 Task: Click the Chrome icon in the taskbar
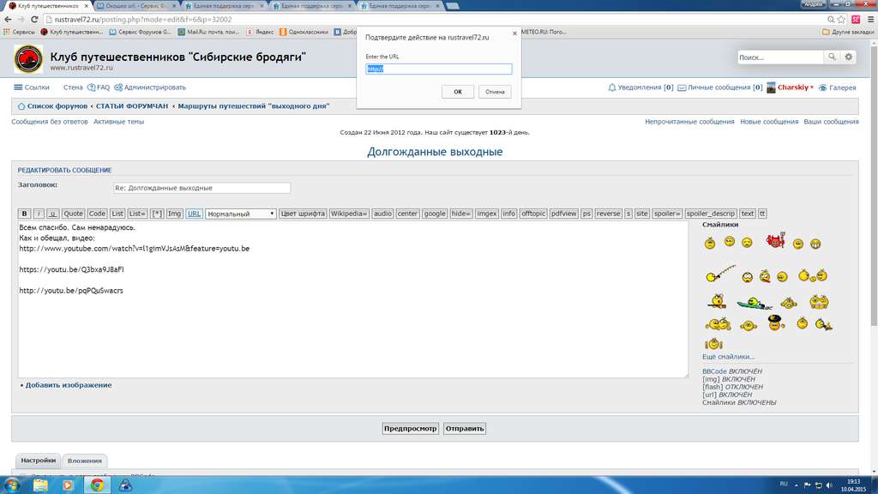tap(97, 485)
